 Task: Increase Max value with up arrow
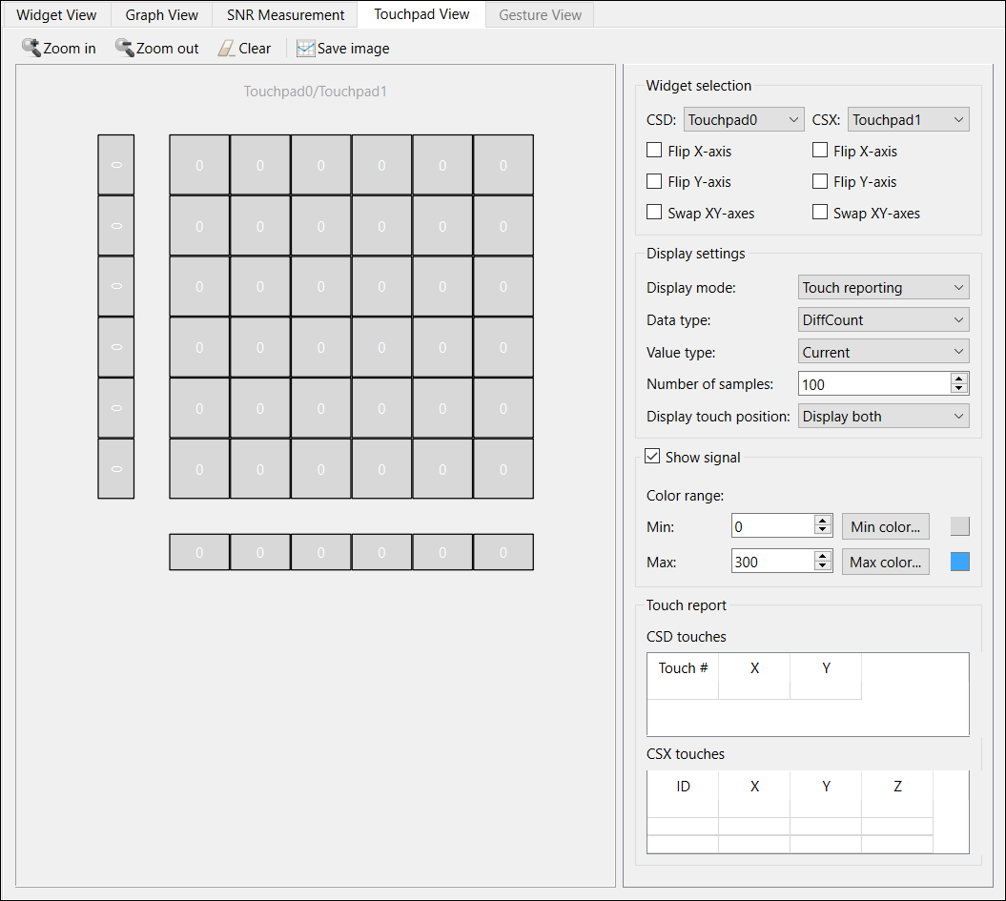pyautogui.click(x=823, y=556)
